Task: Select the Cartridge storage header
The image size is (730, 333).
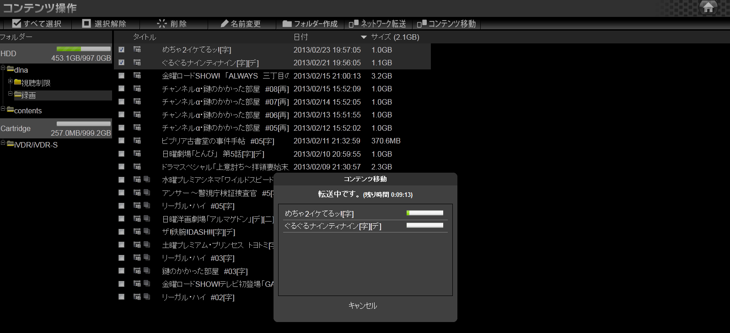Action: [56, 128]
